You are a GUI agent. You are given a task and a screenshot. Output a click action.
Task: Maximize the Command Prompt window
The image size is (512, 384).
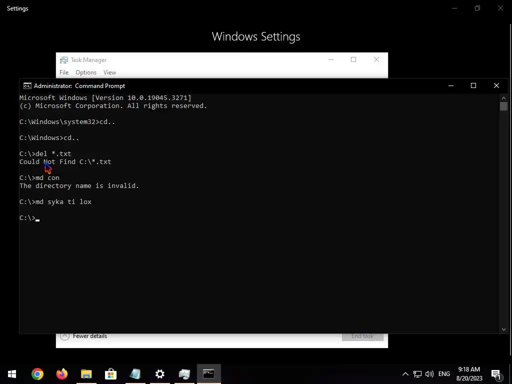(473, 86)
